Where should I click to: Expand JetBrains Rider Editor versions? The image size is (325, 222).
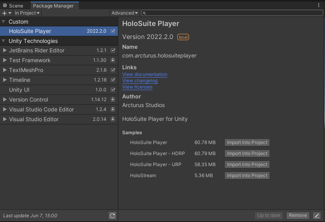tap(5, 50)
